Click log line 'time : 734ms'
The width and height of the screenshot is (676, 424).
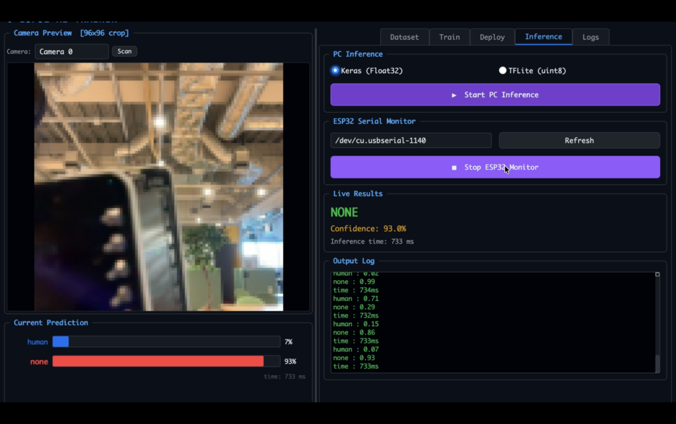click(x=356, y=291)
